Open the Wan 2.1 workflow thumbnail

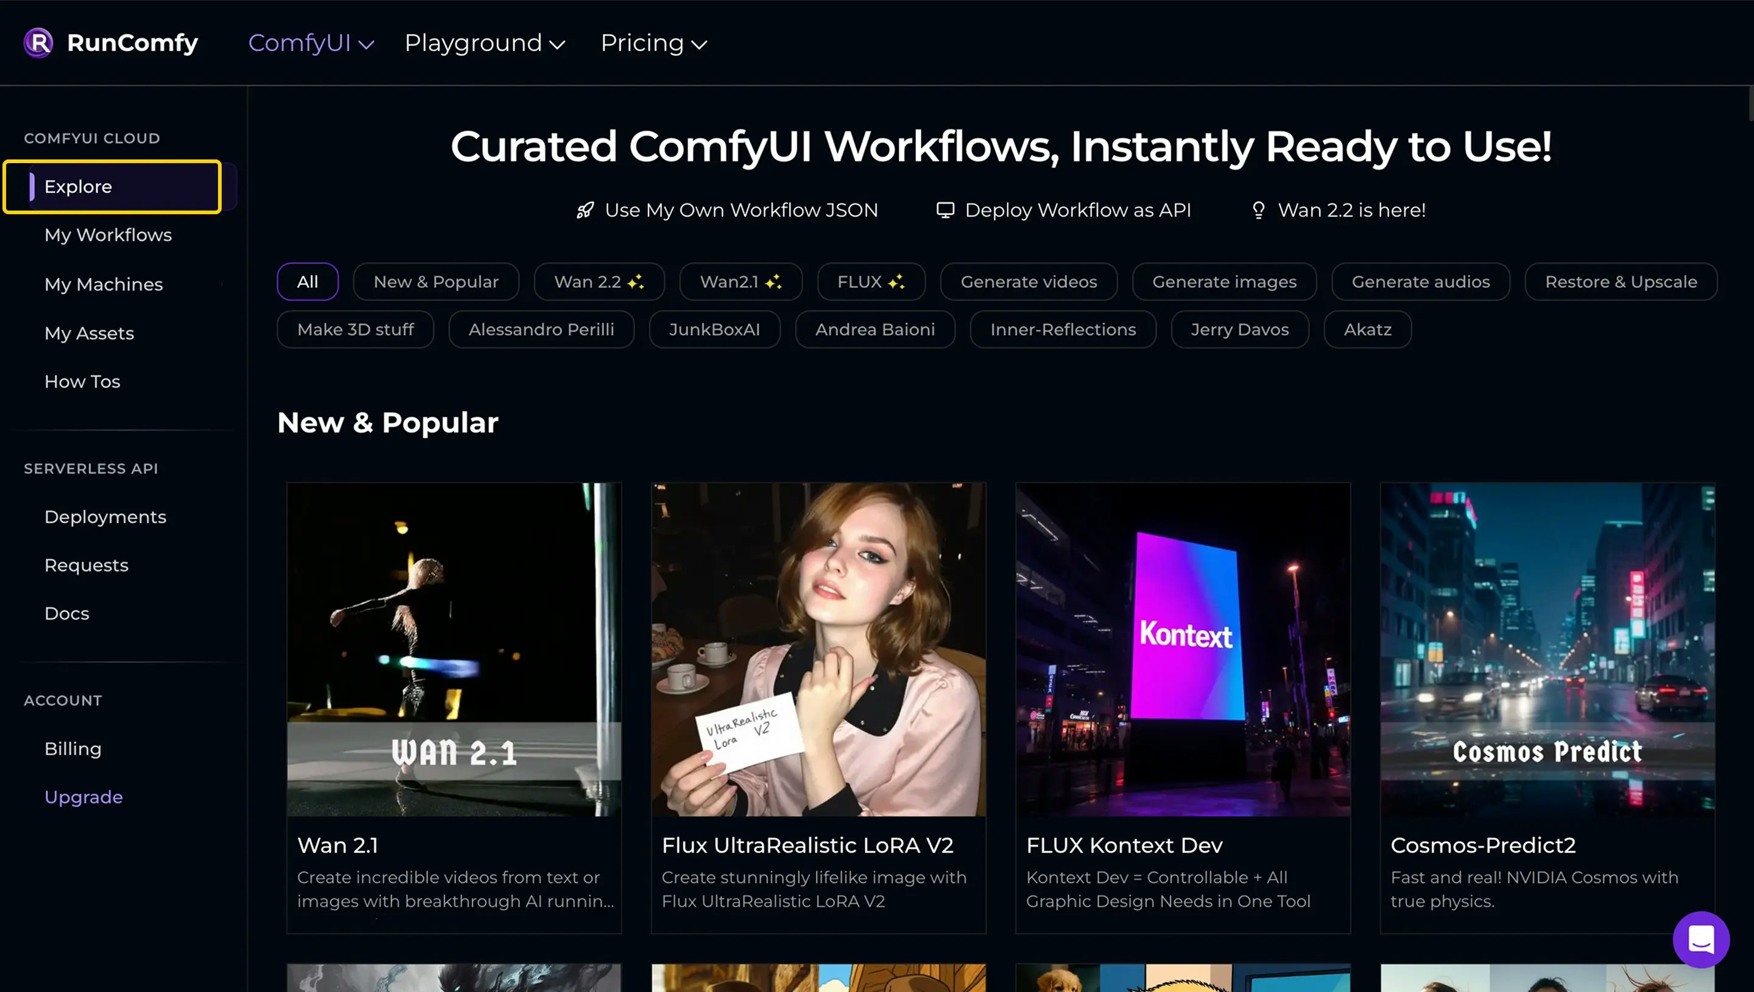454,649
